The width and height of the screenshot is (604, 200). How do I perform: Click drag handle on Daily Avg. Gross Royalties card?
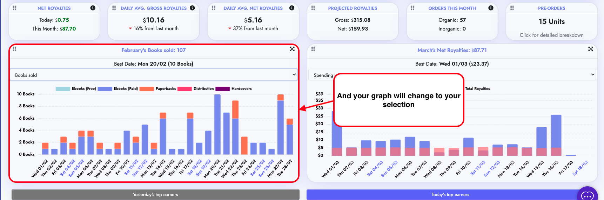114,8
